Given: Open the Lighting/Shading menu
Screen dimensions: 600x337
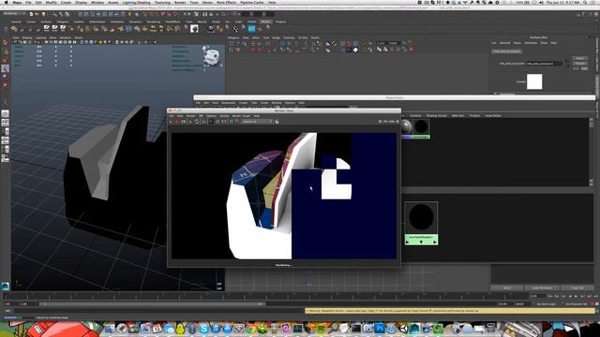Looking at the screenshot, I should click(x=136, y=2).
